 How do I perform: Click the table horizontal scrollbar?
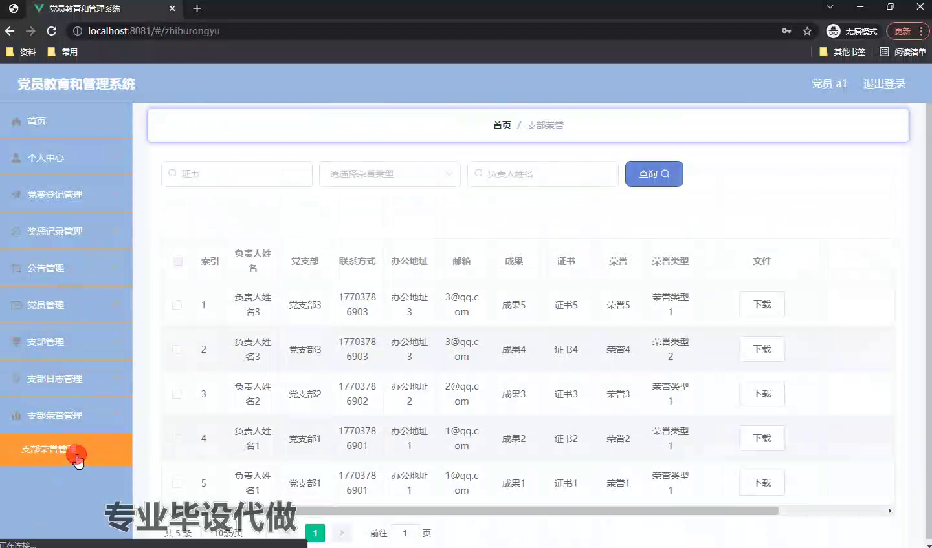(x=469, y=511)
